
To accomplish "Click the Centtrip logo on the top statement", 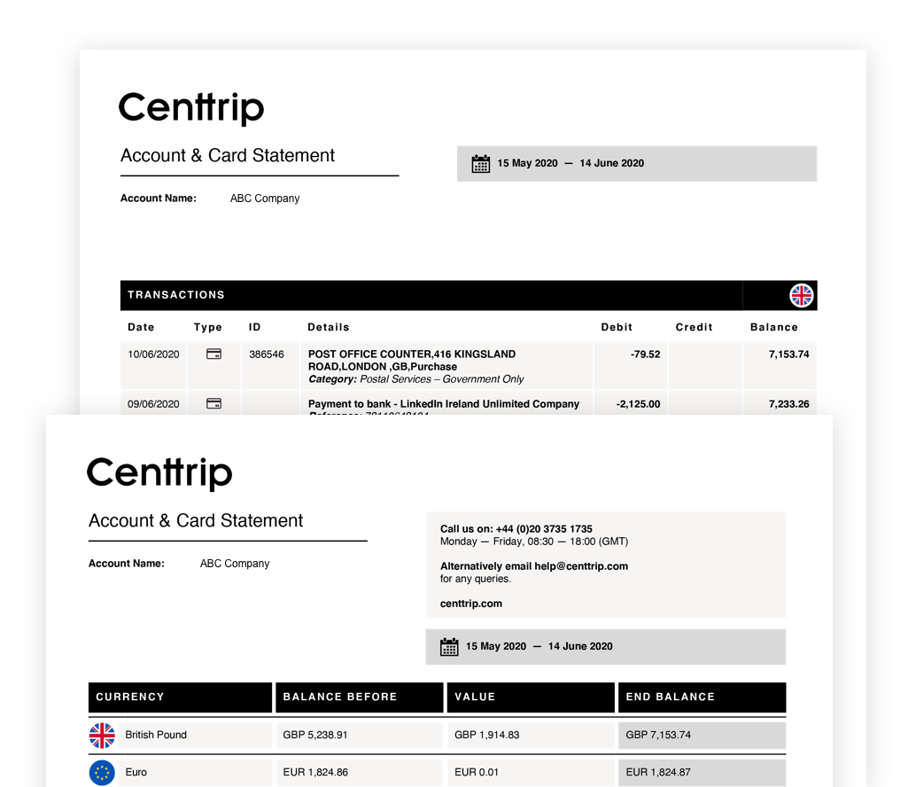I will click(x=191, y=108).
